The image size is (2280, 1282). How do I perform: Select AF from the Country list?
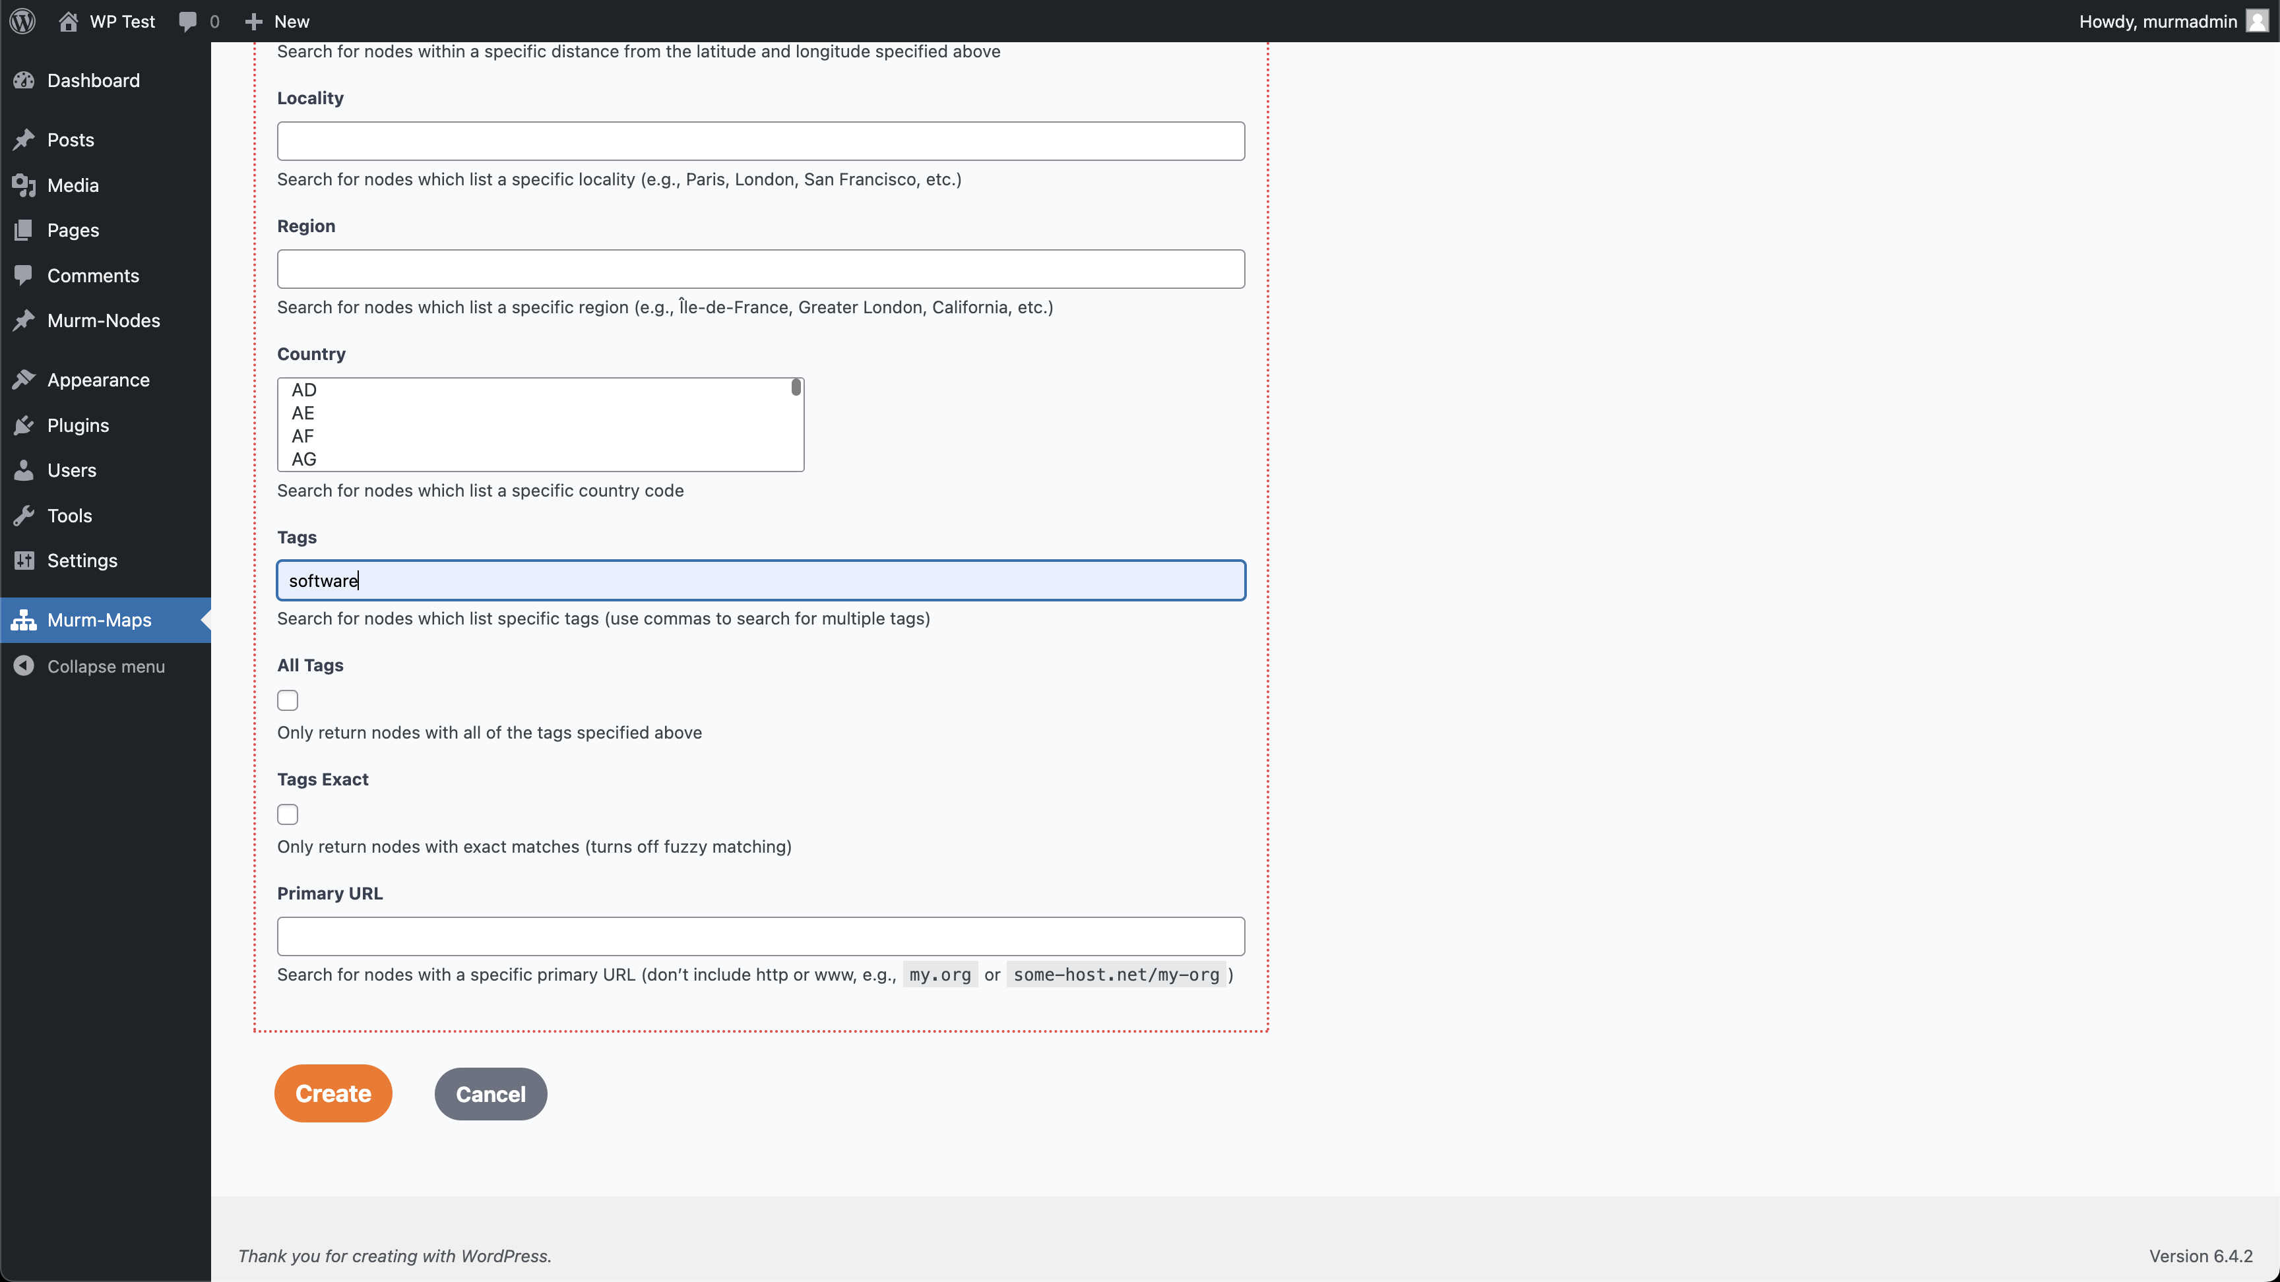(302, 437)
